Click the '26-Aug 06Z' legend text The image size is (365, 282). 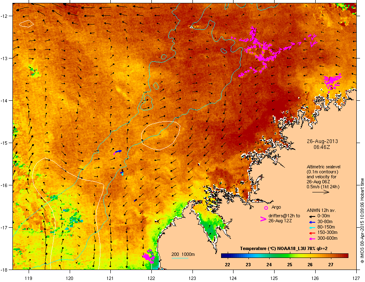coord(318,182)
